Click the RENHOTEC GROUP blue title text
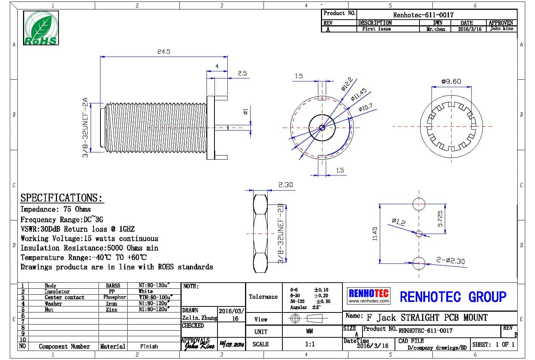The image size is (535, 360). (453, 297)
